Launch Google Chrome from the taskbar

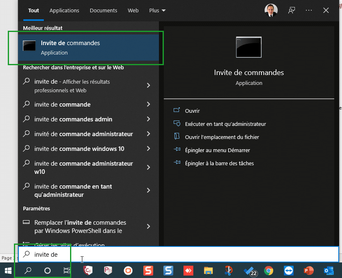(269, 271)
